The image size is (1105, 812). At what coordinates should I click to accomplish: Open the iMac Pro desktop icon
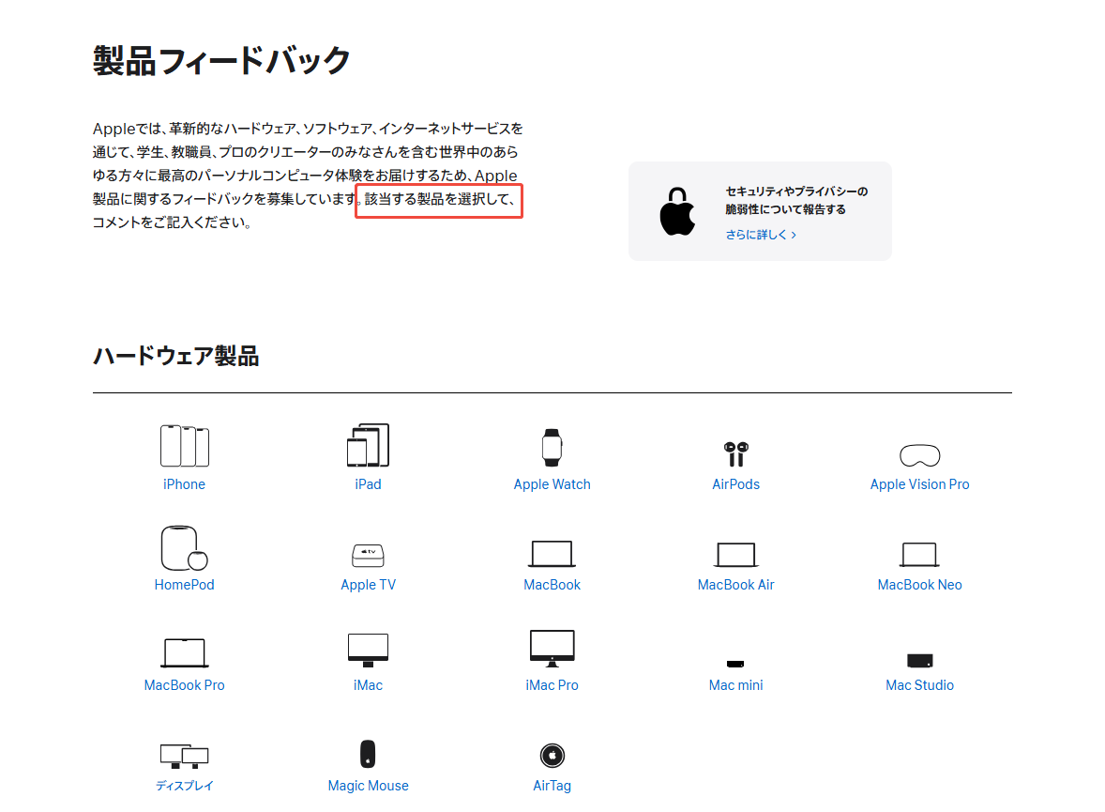[552, 649]
